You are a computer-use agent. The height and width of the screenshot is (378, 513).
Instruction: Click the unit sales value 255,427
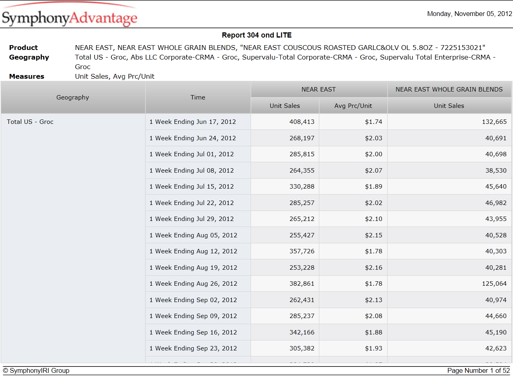(x=302, y=235)
